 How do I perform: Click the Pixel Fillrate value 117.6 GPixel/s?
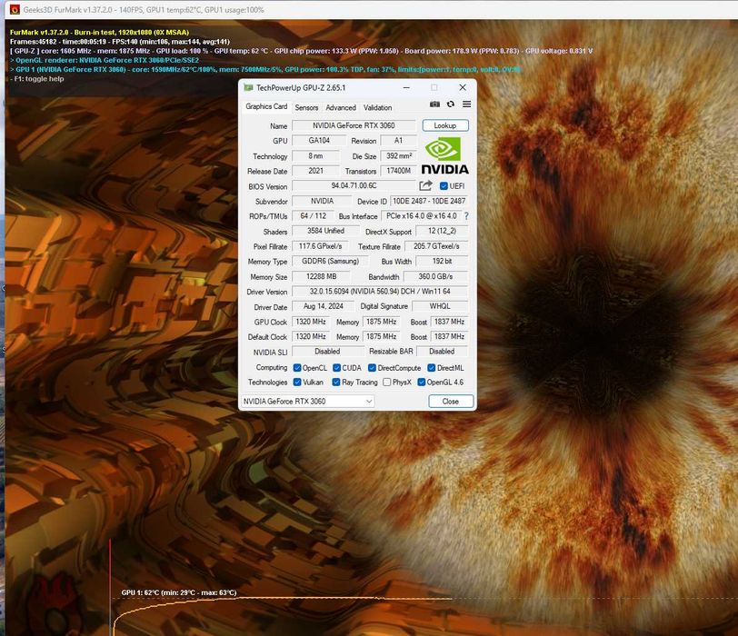tap(321, 246)
